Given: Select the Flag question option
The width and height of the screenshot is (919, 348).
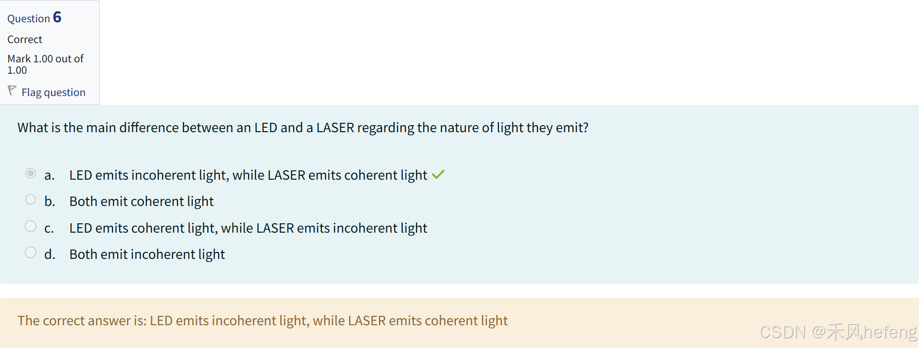Looking at the screenshot, I should 53,92.
